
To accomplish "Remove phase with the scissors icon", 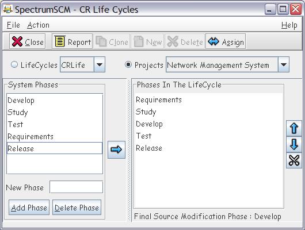I will (x=294, y=160).
